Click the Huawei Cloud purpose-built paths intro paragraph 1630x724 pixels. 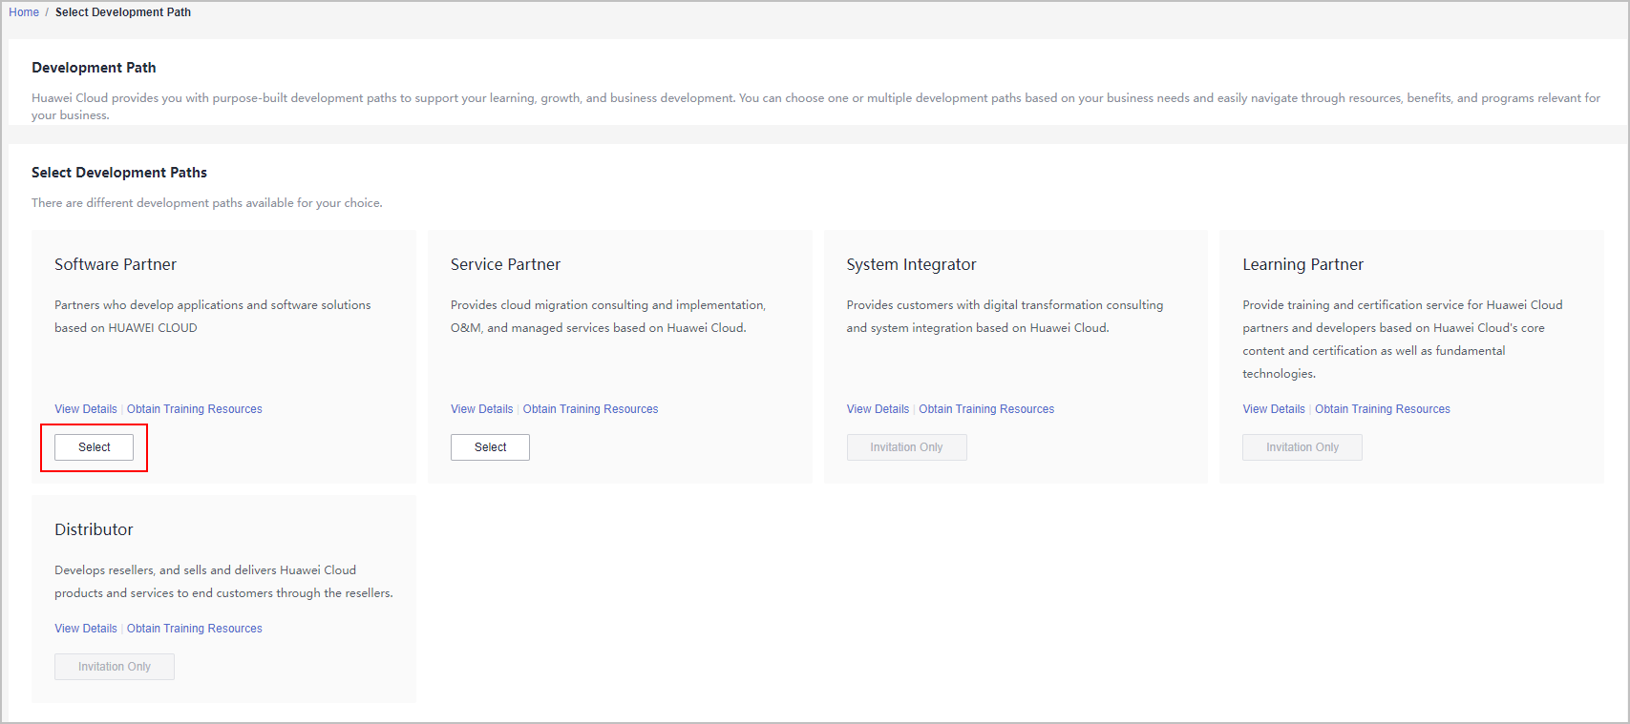tap(815, 107)
